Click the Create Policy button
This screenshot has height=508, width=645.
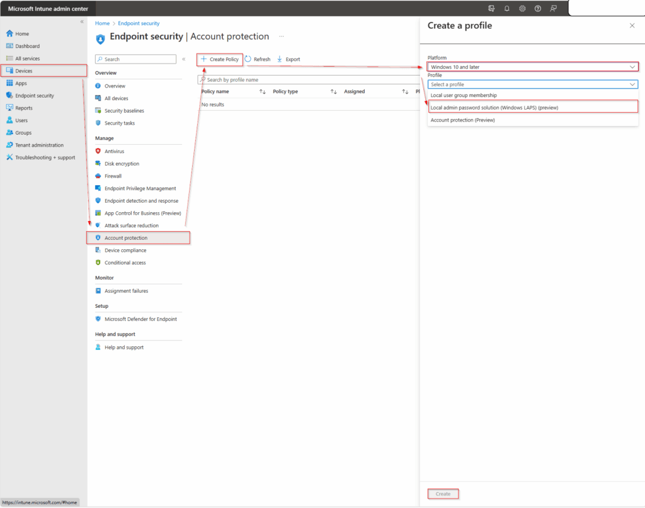(x=220, y=59)
